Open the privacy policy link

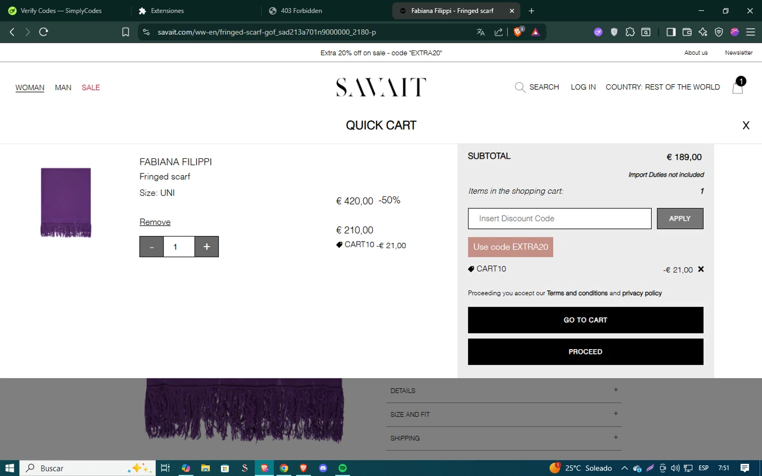(x=642, y=293)
